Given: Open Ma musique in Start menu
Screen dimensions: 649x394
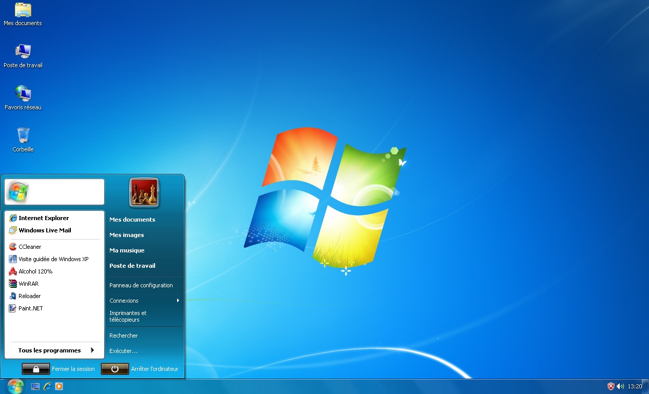Looking at the screenshot, I should coord(127,250).
